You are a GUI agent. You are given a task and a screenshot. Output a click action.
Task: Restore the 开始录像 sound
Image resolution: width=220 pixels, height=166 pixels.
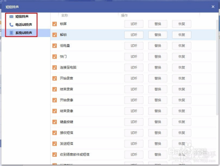pyautogui.click(x=182, y=100)
